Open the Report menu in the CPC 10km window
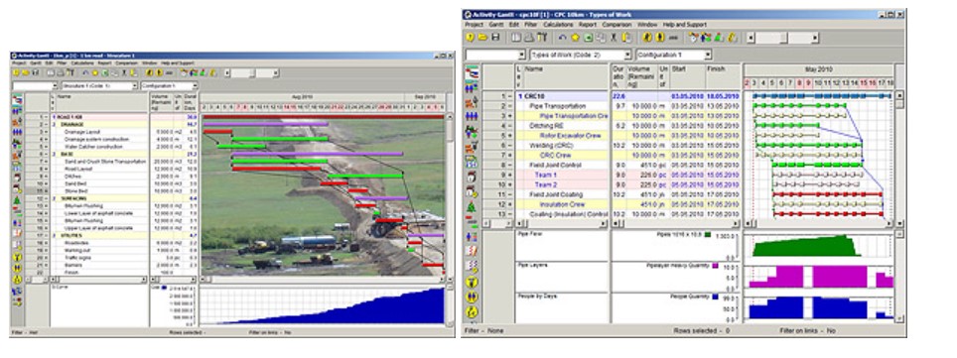 click(588, 25)
